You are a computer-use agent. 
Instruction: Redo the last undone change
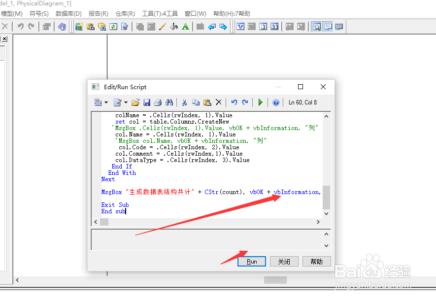(245, 102)
